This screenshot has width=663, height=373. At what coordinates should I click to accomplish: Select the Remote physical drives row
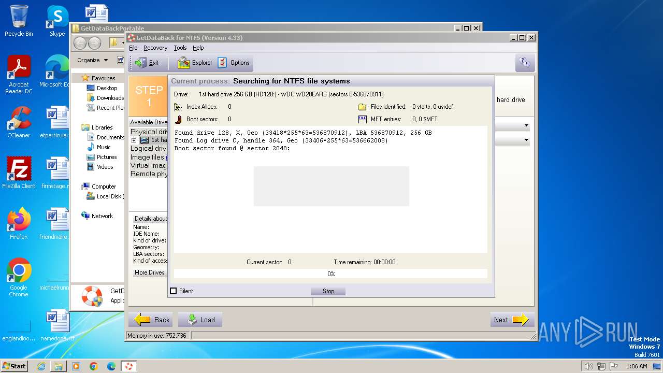point(149,174)
